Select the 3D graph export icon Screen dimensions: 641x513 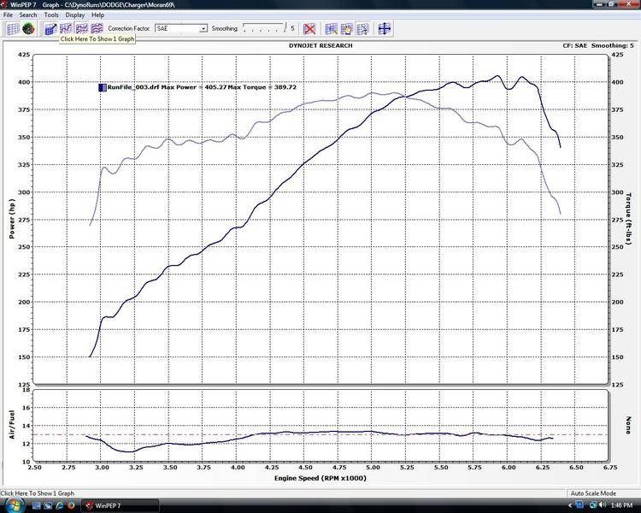[50, 28]
